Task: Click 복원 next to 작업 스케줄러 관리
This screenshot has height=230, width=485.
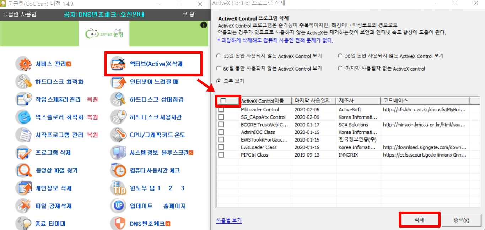Action: point(92,99)
